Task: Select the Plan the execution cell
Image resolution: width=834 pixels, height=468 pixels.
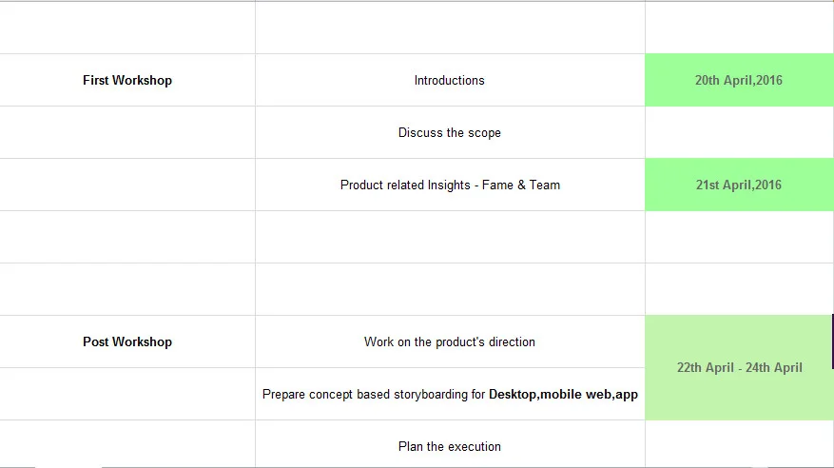Action: pos(450,444)
